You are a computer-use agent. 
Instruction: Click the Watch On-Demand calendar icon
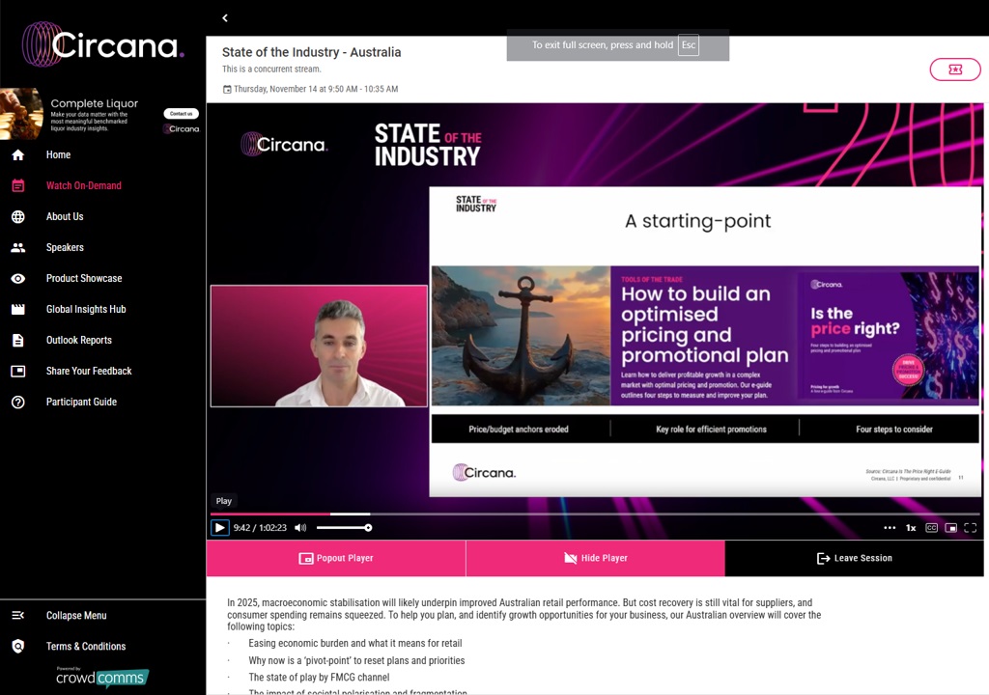tap(18, 185)
